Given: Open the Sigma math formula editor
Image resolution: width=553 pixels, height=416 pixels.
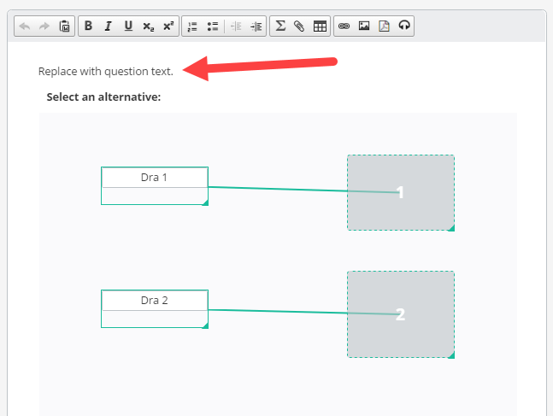Looking at the screenshot, I should (x=280, y=26).
